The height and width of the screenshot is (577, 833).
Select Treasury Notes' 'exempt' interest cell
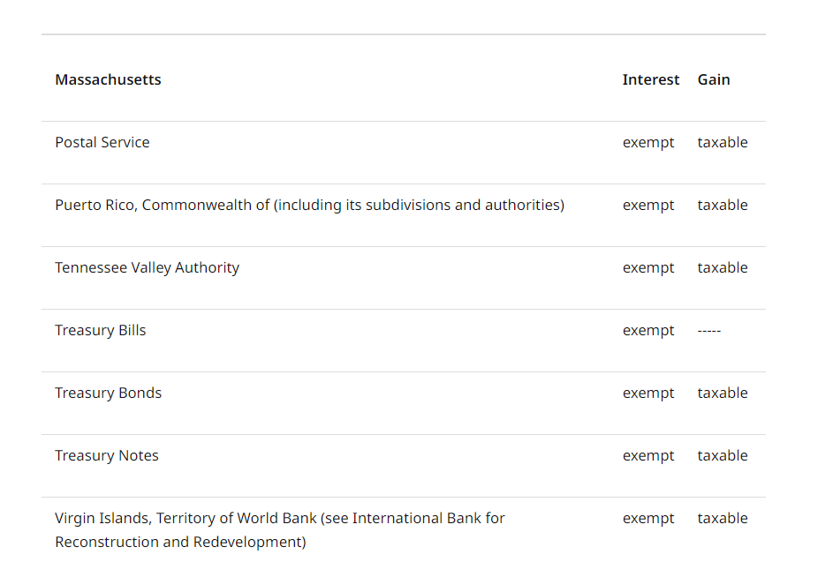648,455
